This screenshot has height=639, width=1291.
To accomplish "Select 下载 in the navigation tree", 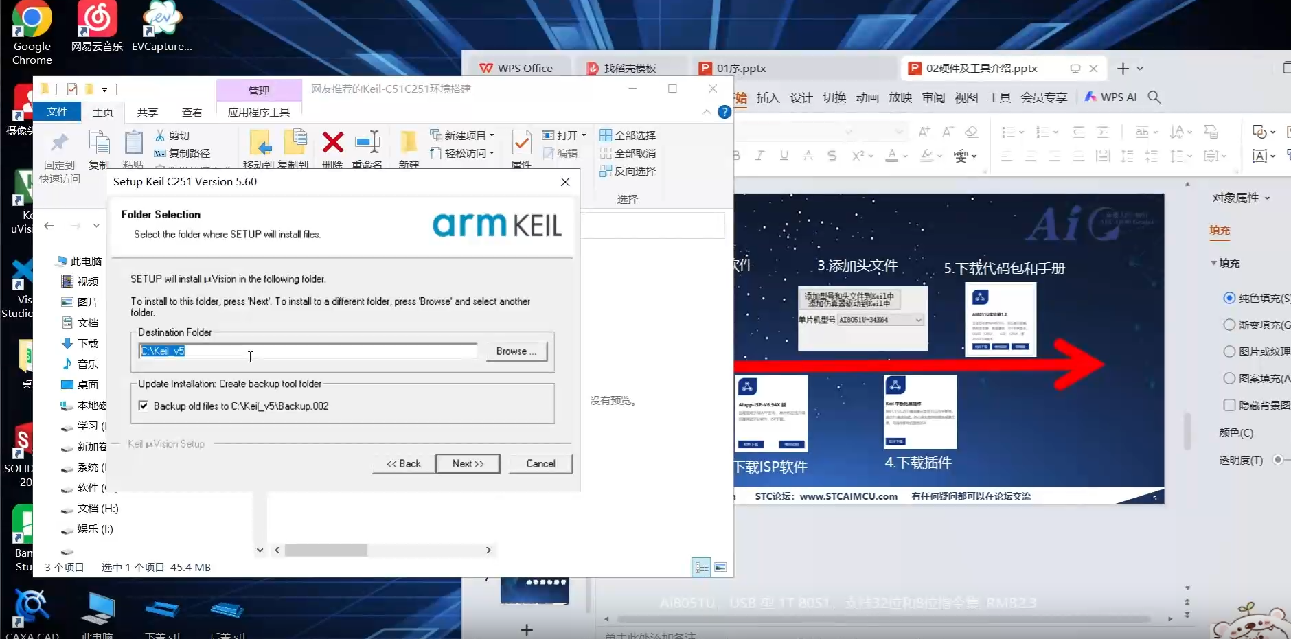I will point(80,343).
